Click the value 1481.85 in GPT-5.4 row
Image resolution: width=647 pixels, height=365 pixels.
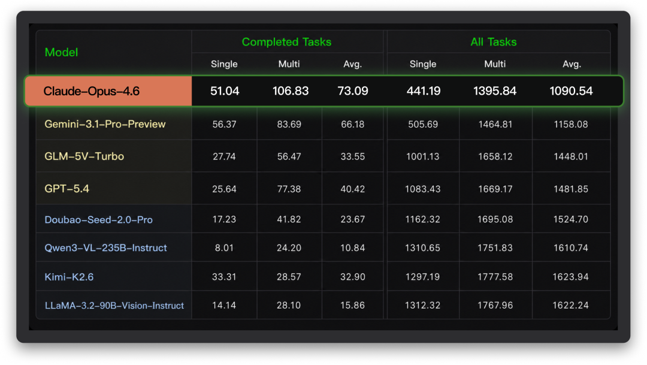[571, 189]
